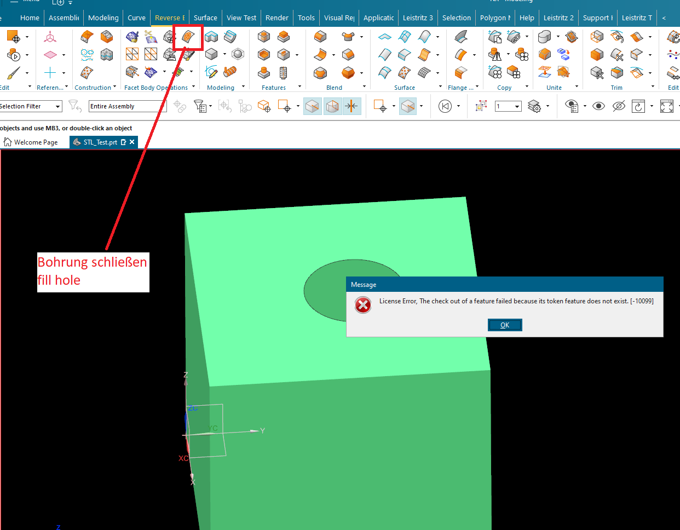Select the dotted surface icon in Surface group
This screenshot has height=530, width=680.
(405, 73)
